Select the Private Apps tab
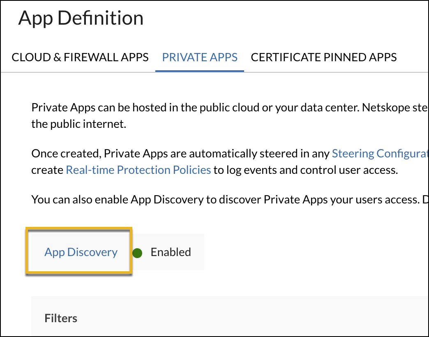The width and height of the screenshot is (429, 337). click(x=200, y=58)
